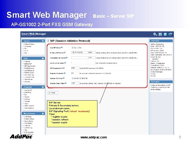Screen dimensions: 188x141
Task: Open Filtering in Advanced menu
Action: coord(27,99)
